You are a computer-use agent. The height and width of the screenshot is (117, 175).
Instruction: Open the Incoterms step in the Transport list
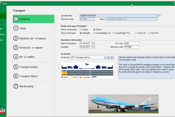coord(34,19)
